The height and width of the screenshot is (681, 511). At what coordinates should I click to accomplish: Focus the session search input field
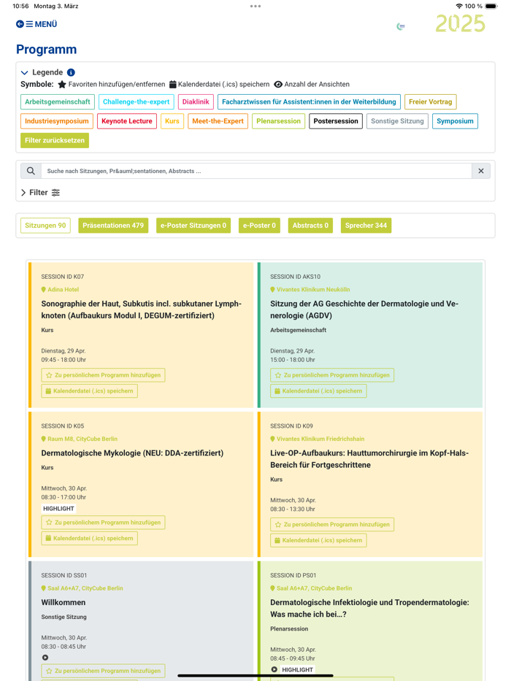[x=256, y=171]
